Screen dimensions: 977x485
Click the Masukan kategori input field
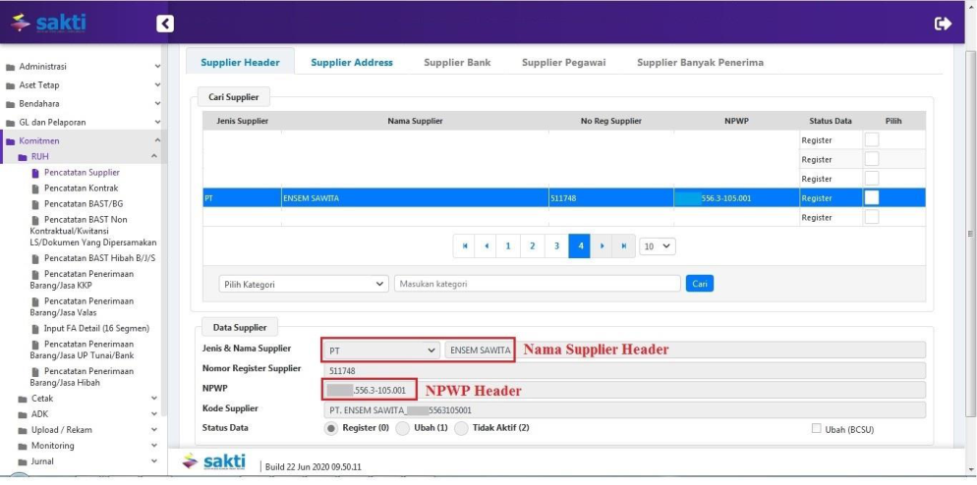[537, 284]
